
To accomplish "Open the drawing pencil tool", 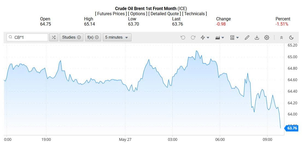I will 247,38.
